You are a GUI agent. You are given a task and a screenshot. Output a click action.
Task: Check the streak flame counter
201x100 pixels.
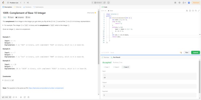pos(184,3)
